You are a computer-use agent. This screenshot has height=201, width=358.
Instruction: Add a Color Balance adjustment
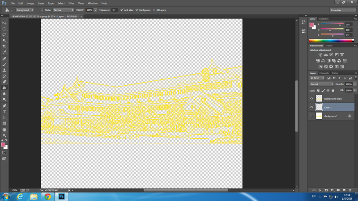coord(323,61)
